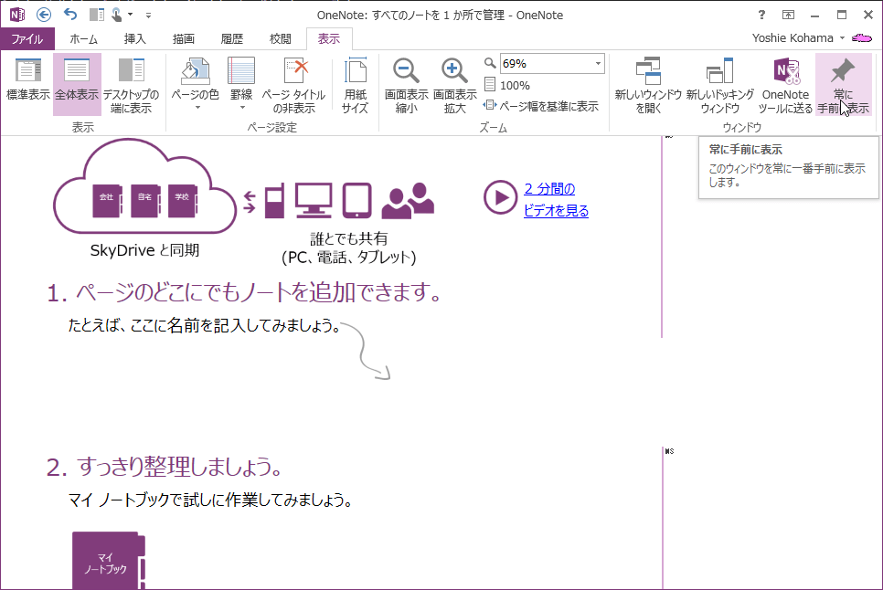Image resolution: width=883 pixels, height=590 pixels.
Task: Click the 自宅 notebook icon in cloud
Action: click(x=145, y=201)
